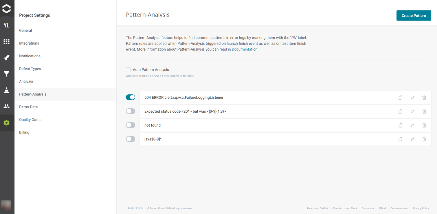This screenshot has height=214, width=437.
Task: Open Debug mode cone icon
Action: pyautogui.click(x=6, y=90)
